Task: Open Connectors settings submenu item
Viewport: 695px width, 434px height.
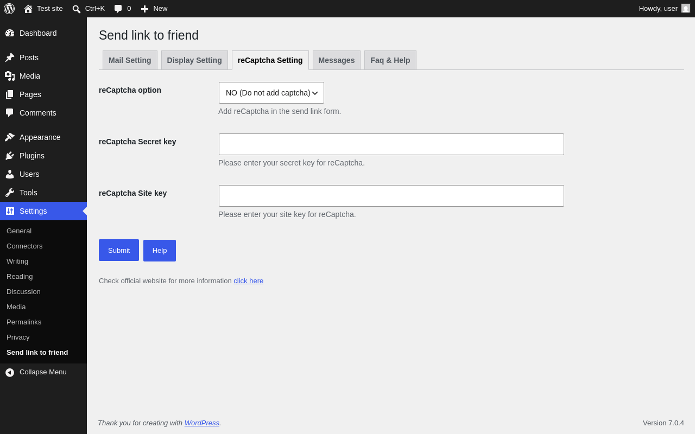Action: [24, 246]
